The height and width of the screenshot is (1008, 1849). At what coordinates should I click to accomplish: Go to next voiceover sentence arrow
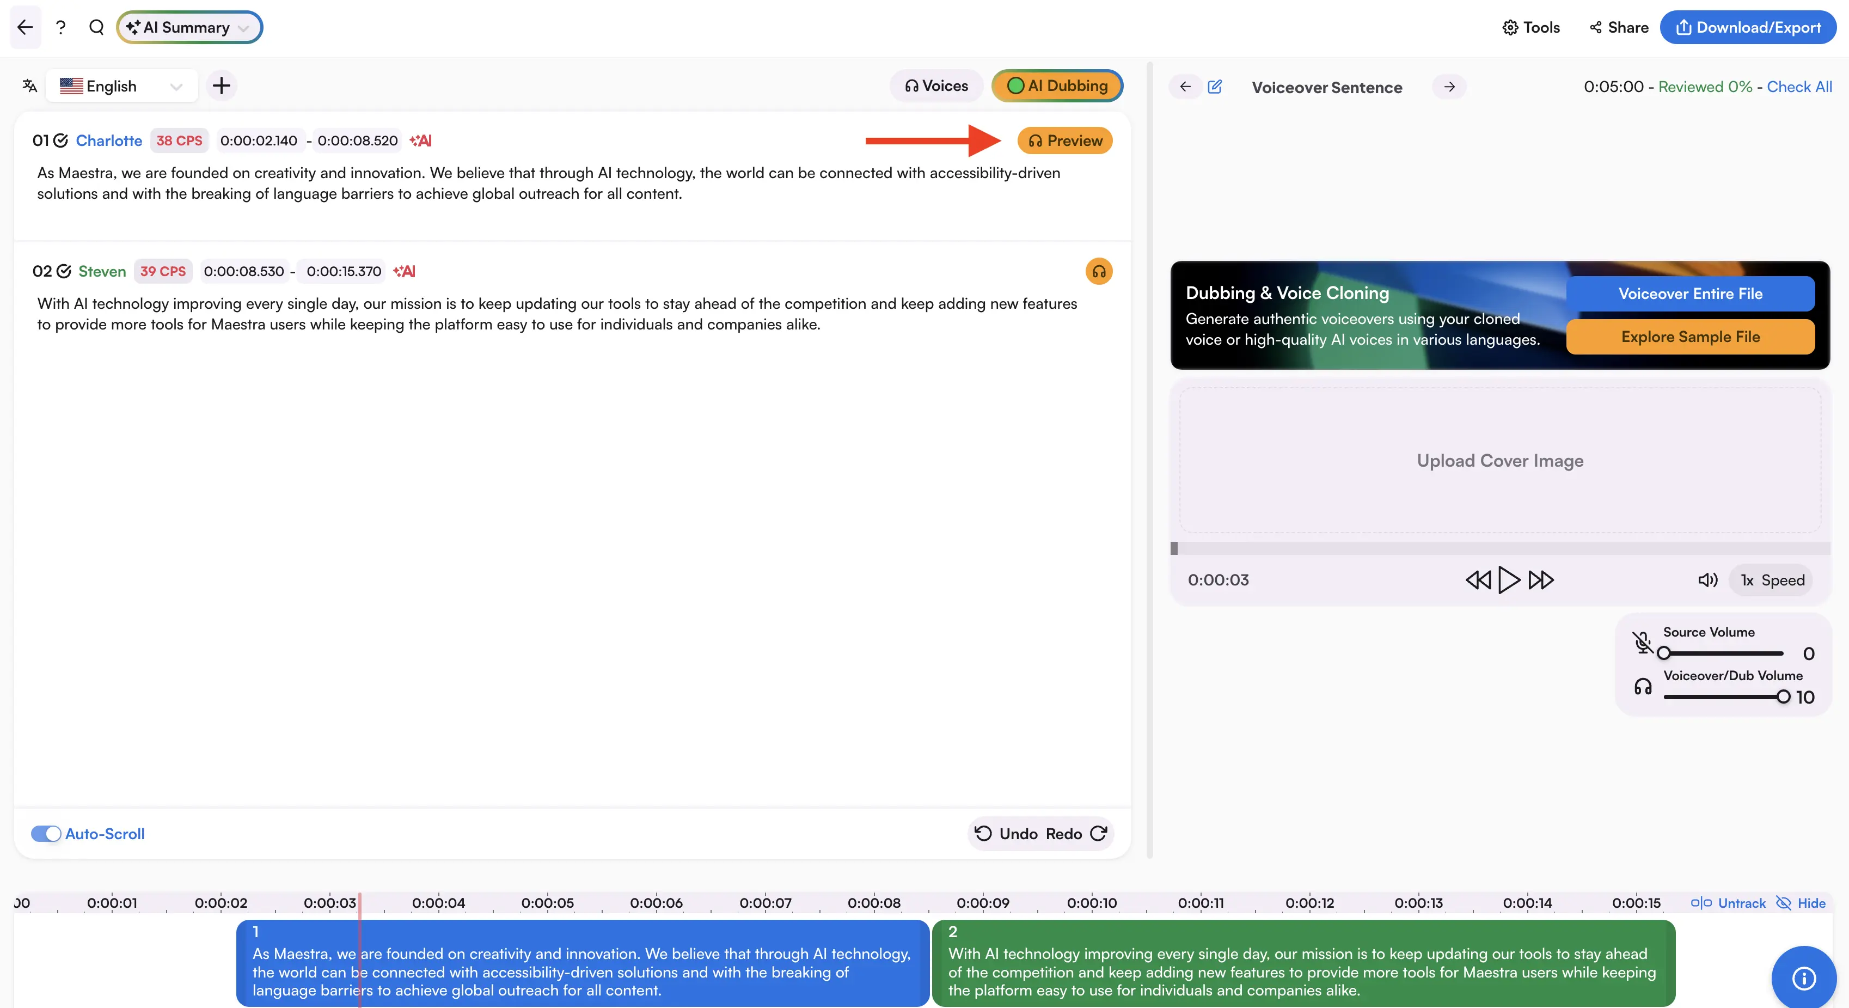click(1449, 87)
